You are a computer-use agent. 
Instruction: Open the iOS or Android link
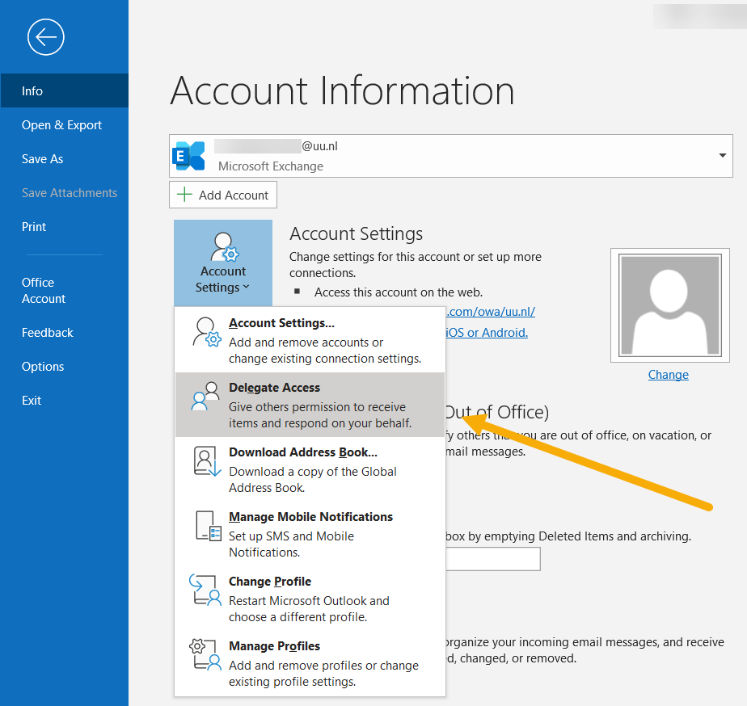(487, 332)
